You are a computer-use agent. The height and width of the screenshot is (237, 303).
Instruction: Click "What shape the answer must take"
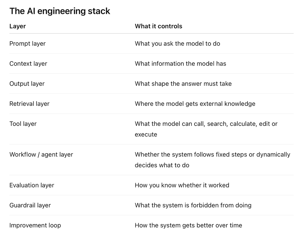(183, 84)
